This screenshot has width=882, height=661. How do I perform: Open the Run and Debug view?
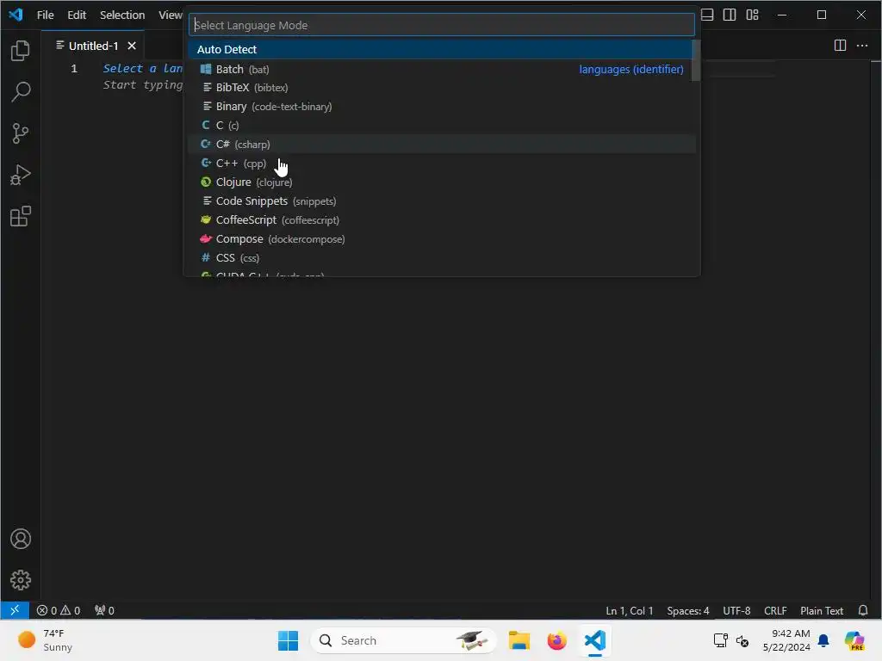coord(21,175)
